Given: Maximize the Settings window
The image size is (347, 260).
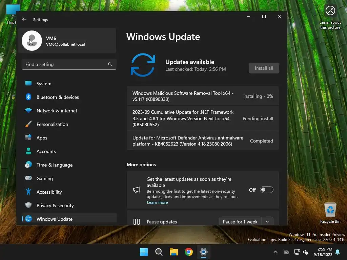Looking at the screenshot, I should point(264,17).
